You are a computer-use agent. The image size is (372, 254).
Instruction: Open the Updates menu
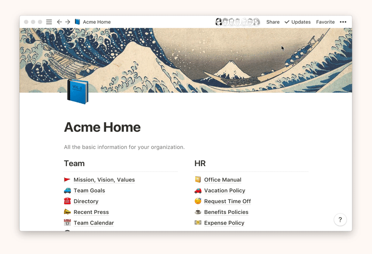(x=297, y=22)
